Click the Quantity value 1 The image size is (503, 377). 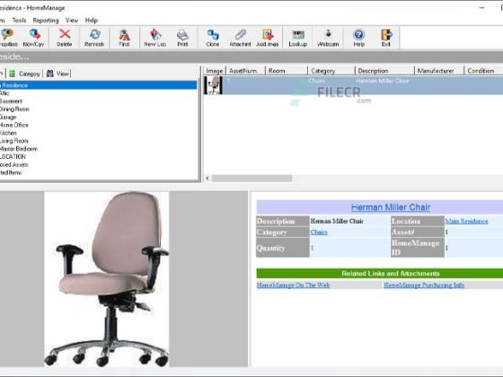[313, 248]
